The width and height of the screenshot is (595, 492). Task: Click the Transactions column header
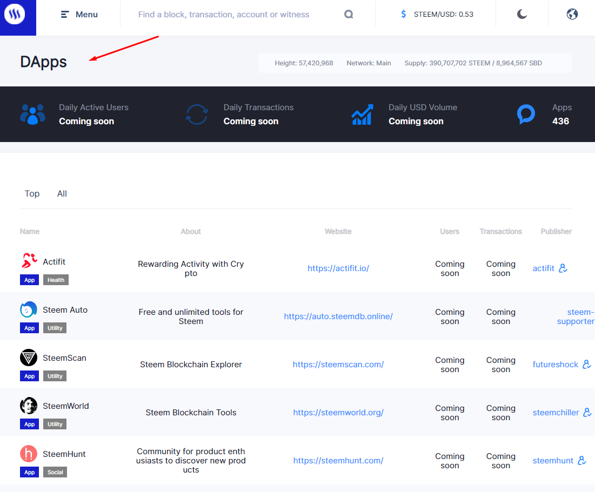tap(500, 231)
